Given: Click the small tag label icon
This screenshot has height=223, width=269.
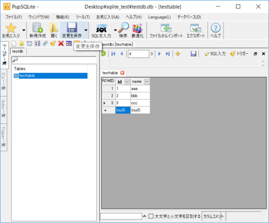Looking at the screenshot, I should (x=45, y=44).
